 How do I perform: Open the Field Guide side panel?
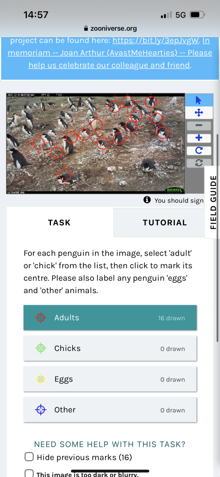tap(213, 202)
